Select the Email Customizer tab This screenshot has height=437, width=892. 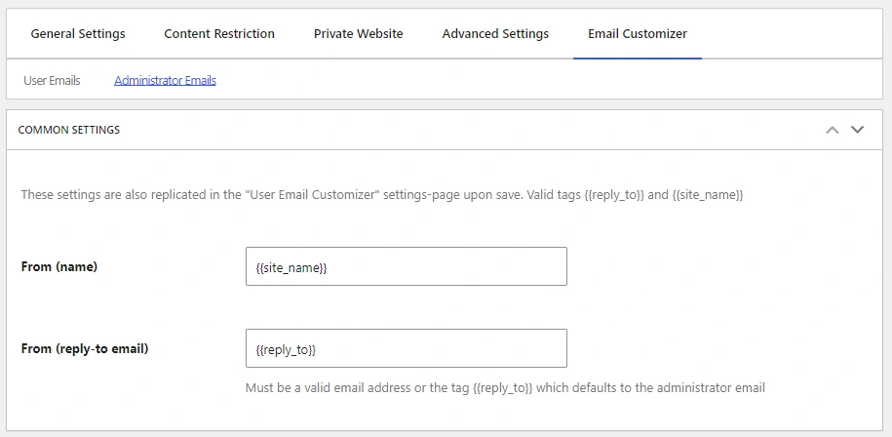[637, 33]
